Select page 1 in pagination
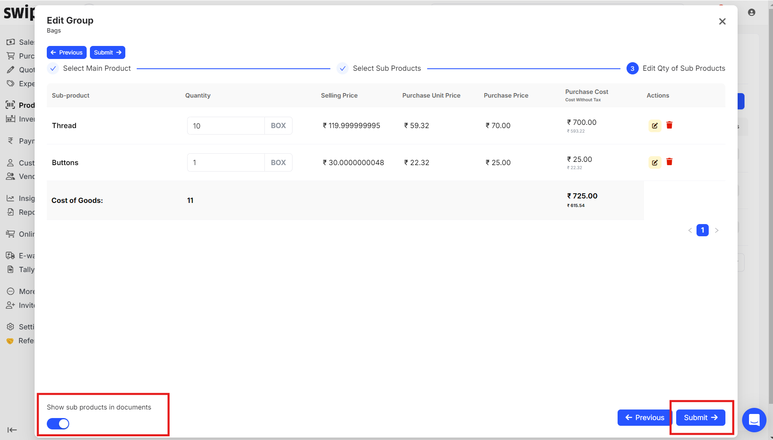Screen dimensions: 773x440 (x=703, y=230)
